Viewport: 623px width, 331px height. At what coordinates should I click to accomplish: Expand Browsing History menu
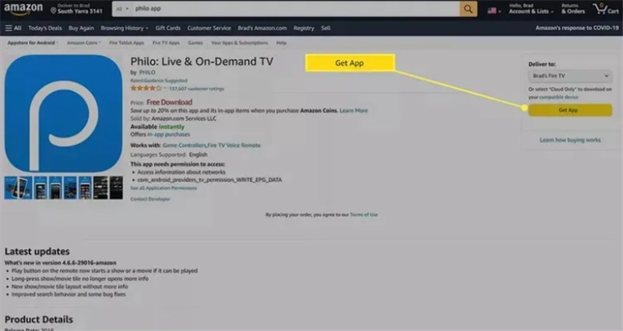pyautogui.click(x=125, y=28)
